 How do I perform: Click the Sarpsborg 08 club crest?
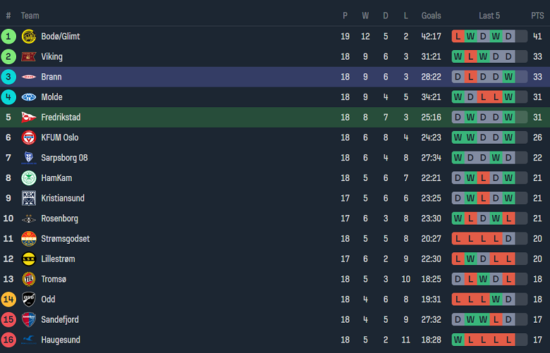tap(29, 158)
